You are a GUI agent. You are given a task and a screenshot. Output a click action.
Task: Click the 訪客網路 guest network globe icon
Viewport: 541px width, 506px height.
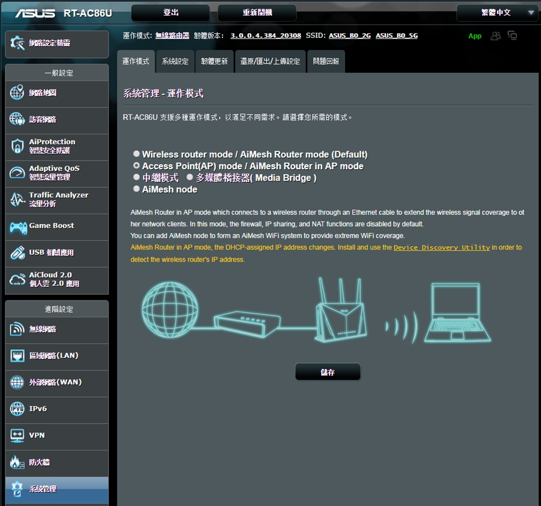click(x=17, y=119)
